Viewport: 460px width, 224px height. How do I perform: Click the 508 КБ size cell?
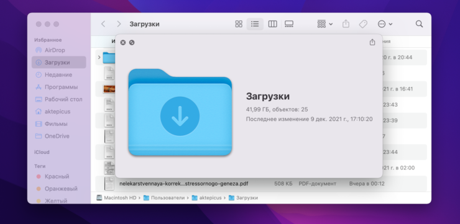pyautogui.click(x=283, y=184)
